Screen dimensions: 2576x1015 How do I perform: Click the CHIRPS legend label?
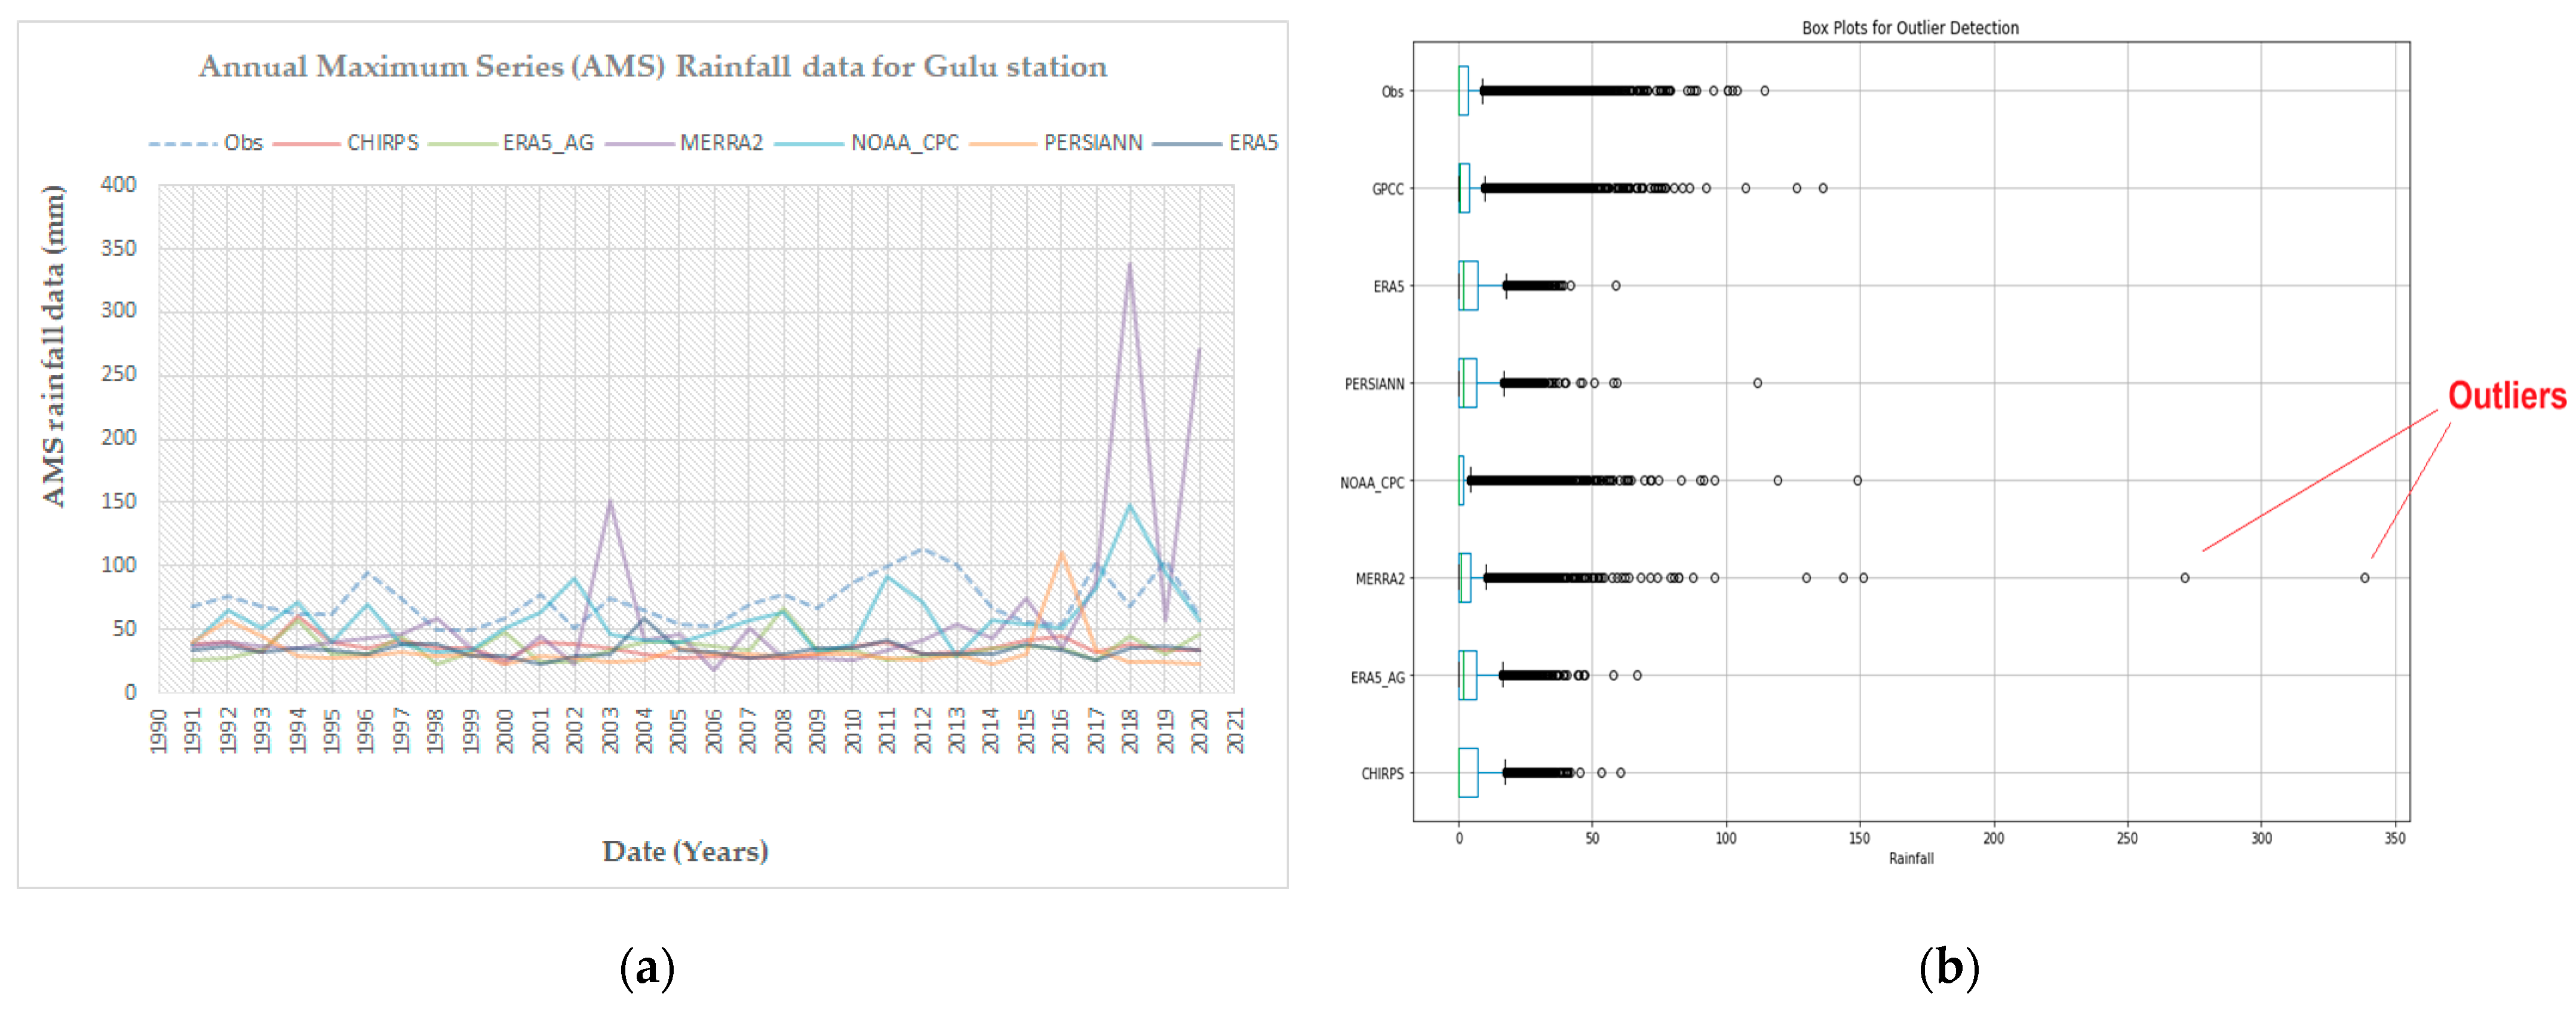(x=382, y=143)
